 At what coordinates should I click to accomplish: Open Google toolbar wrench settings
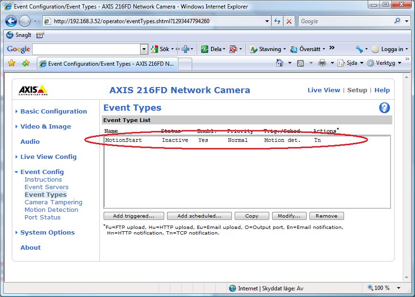pyautogui.click(x=359, y=49)
